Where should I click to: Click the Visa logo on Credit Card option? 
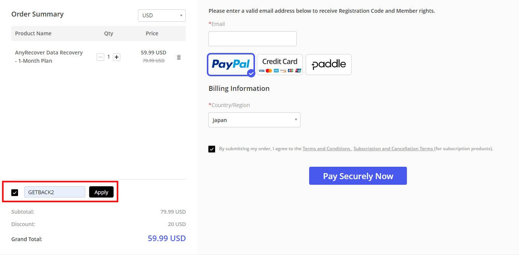pos(261,71)
